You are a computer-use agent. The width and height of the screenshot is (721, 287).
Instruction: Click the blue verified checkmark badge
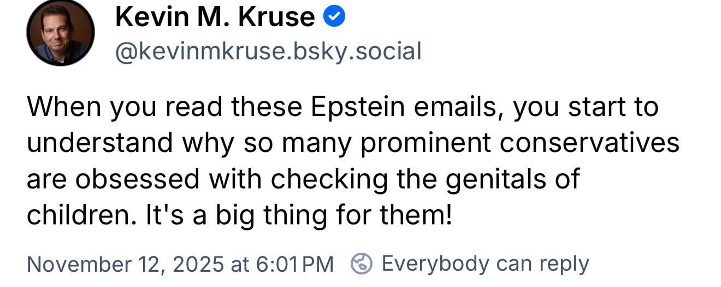point(334,17)
